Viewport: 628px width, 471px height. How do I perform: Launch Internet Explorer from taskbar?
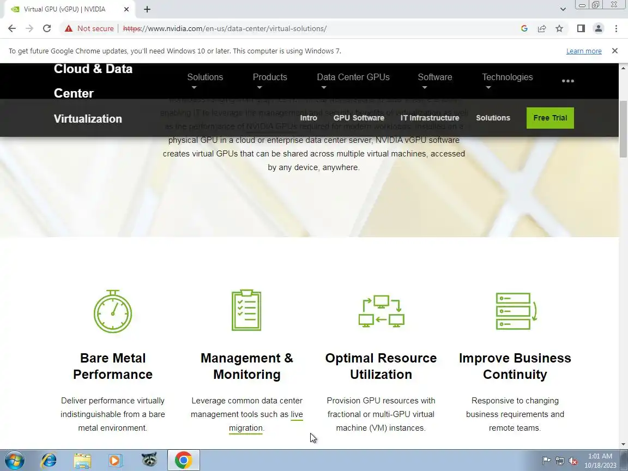49,460
